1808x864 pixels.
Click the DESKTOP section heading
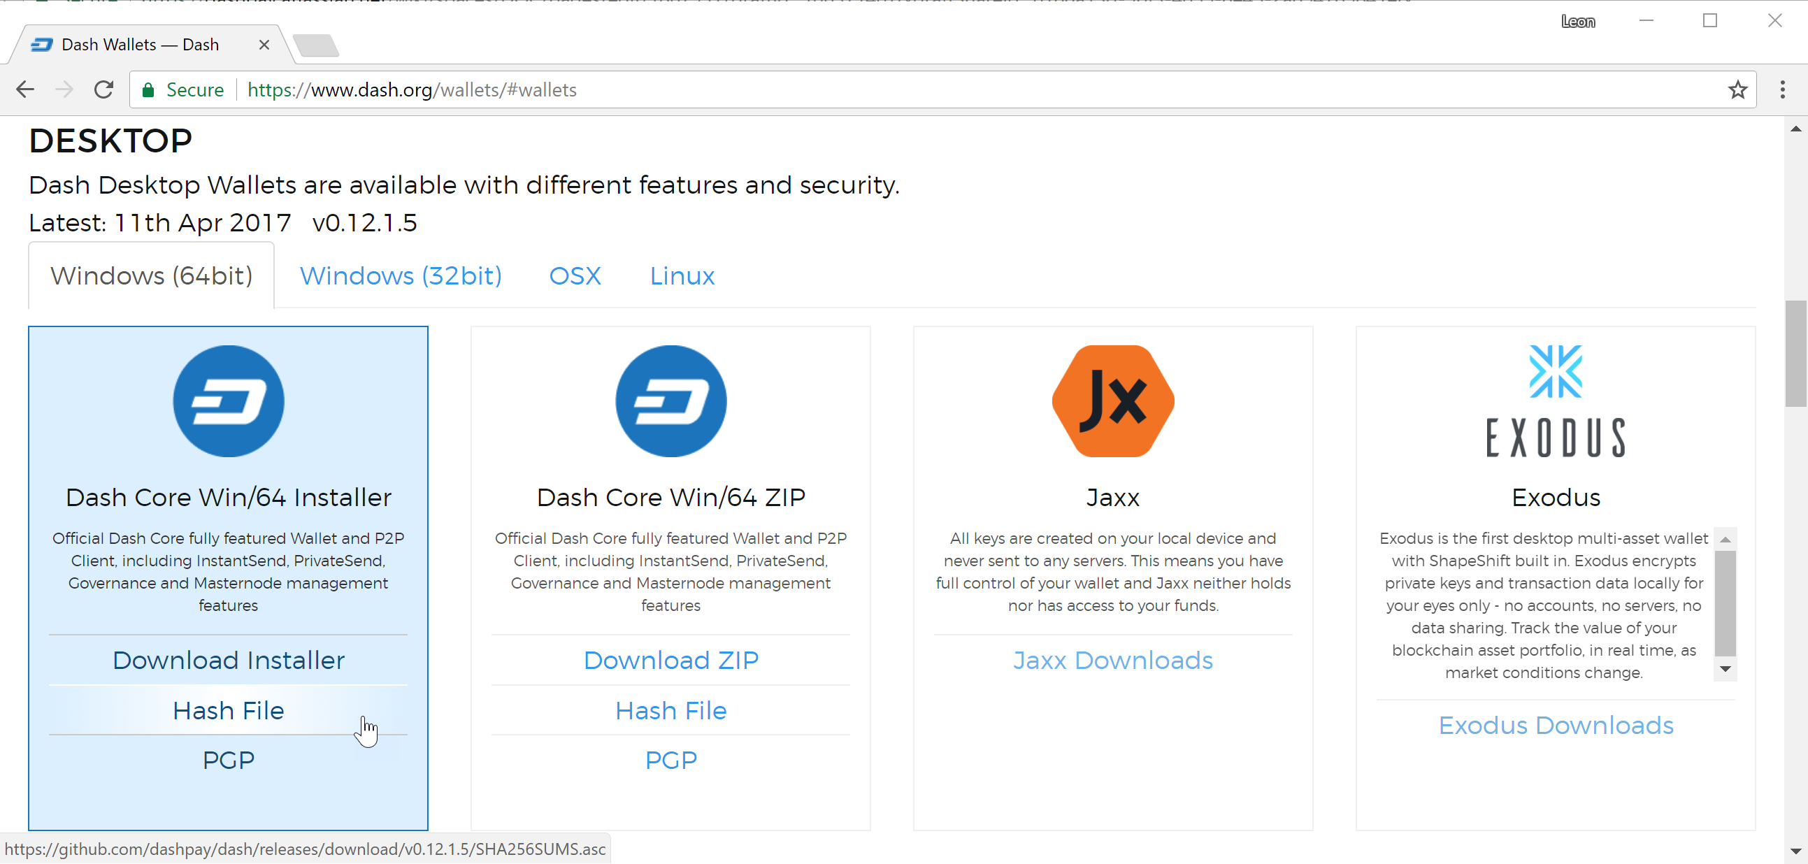[110, 141]
